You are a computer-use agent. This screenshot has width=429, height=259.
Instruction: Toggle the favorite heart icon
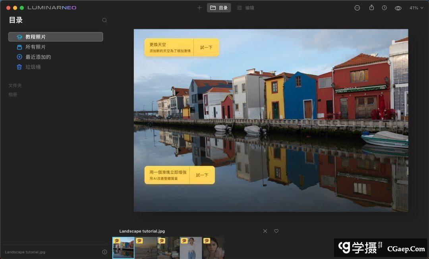tap(276, 231)
